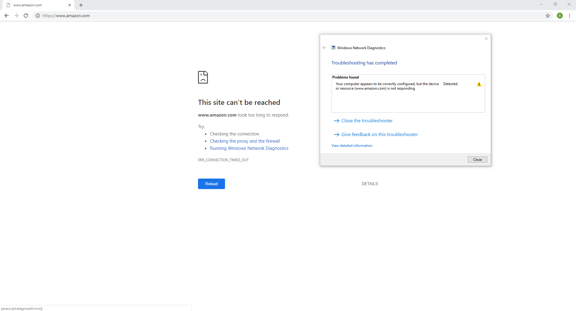This screenshot has width=576, height=311.
Task: Click the Close button in diagnostics dialog
Action: tap(477, 160)
